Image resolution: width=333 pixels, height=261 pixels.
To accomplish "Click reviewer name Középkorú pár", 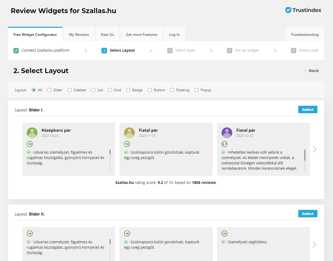I will (x=56, y=130).
